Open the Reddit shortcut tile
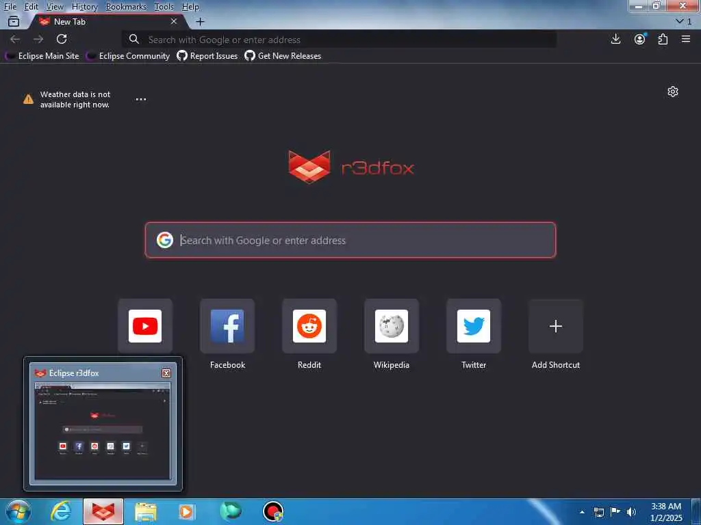Image resolution: width=701 pixels, height=525 pixels. 309,326
